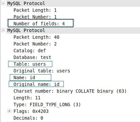The width and height of the screenshot is (140, 122).
Task: Collapse the second MySQL Protocol node
Action: click(3, 30)
